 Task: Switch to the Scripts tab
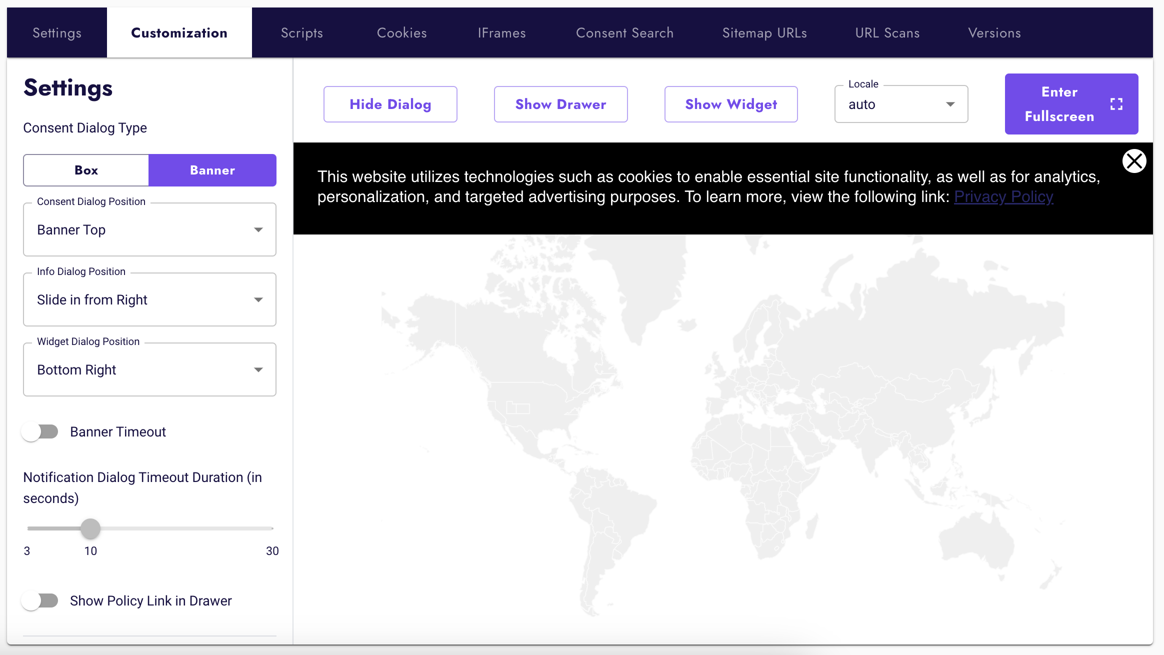pyautogui.click(x=302, y=32)
